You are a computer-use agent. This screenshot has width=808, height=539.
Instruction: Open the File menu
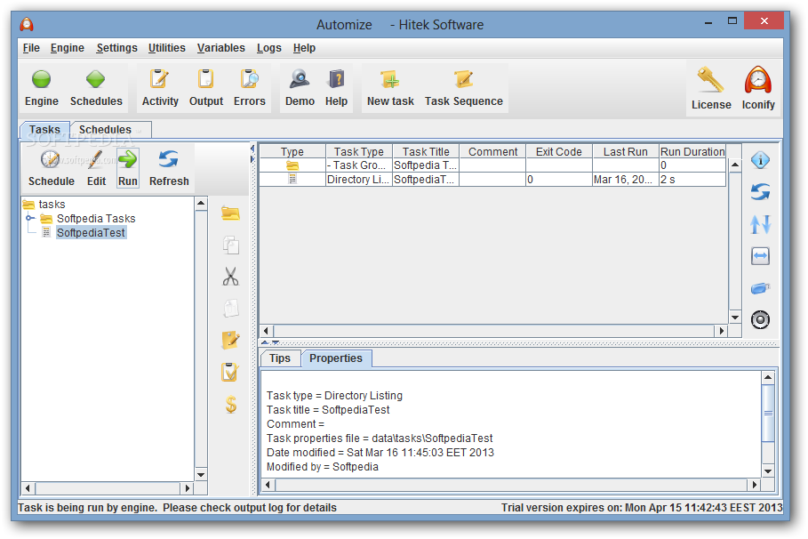[x=31, y=48]
